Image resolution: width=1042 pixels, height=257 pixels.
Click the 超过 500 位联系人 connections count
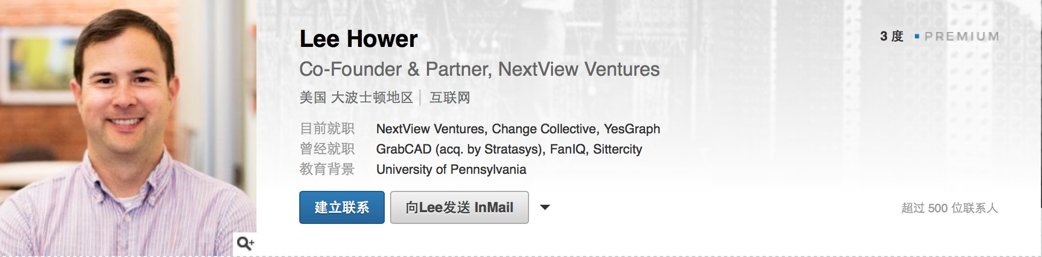(x=949, y=208)
